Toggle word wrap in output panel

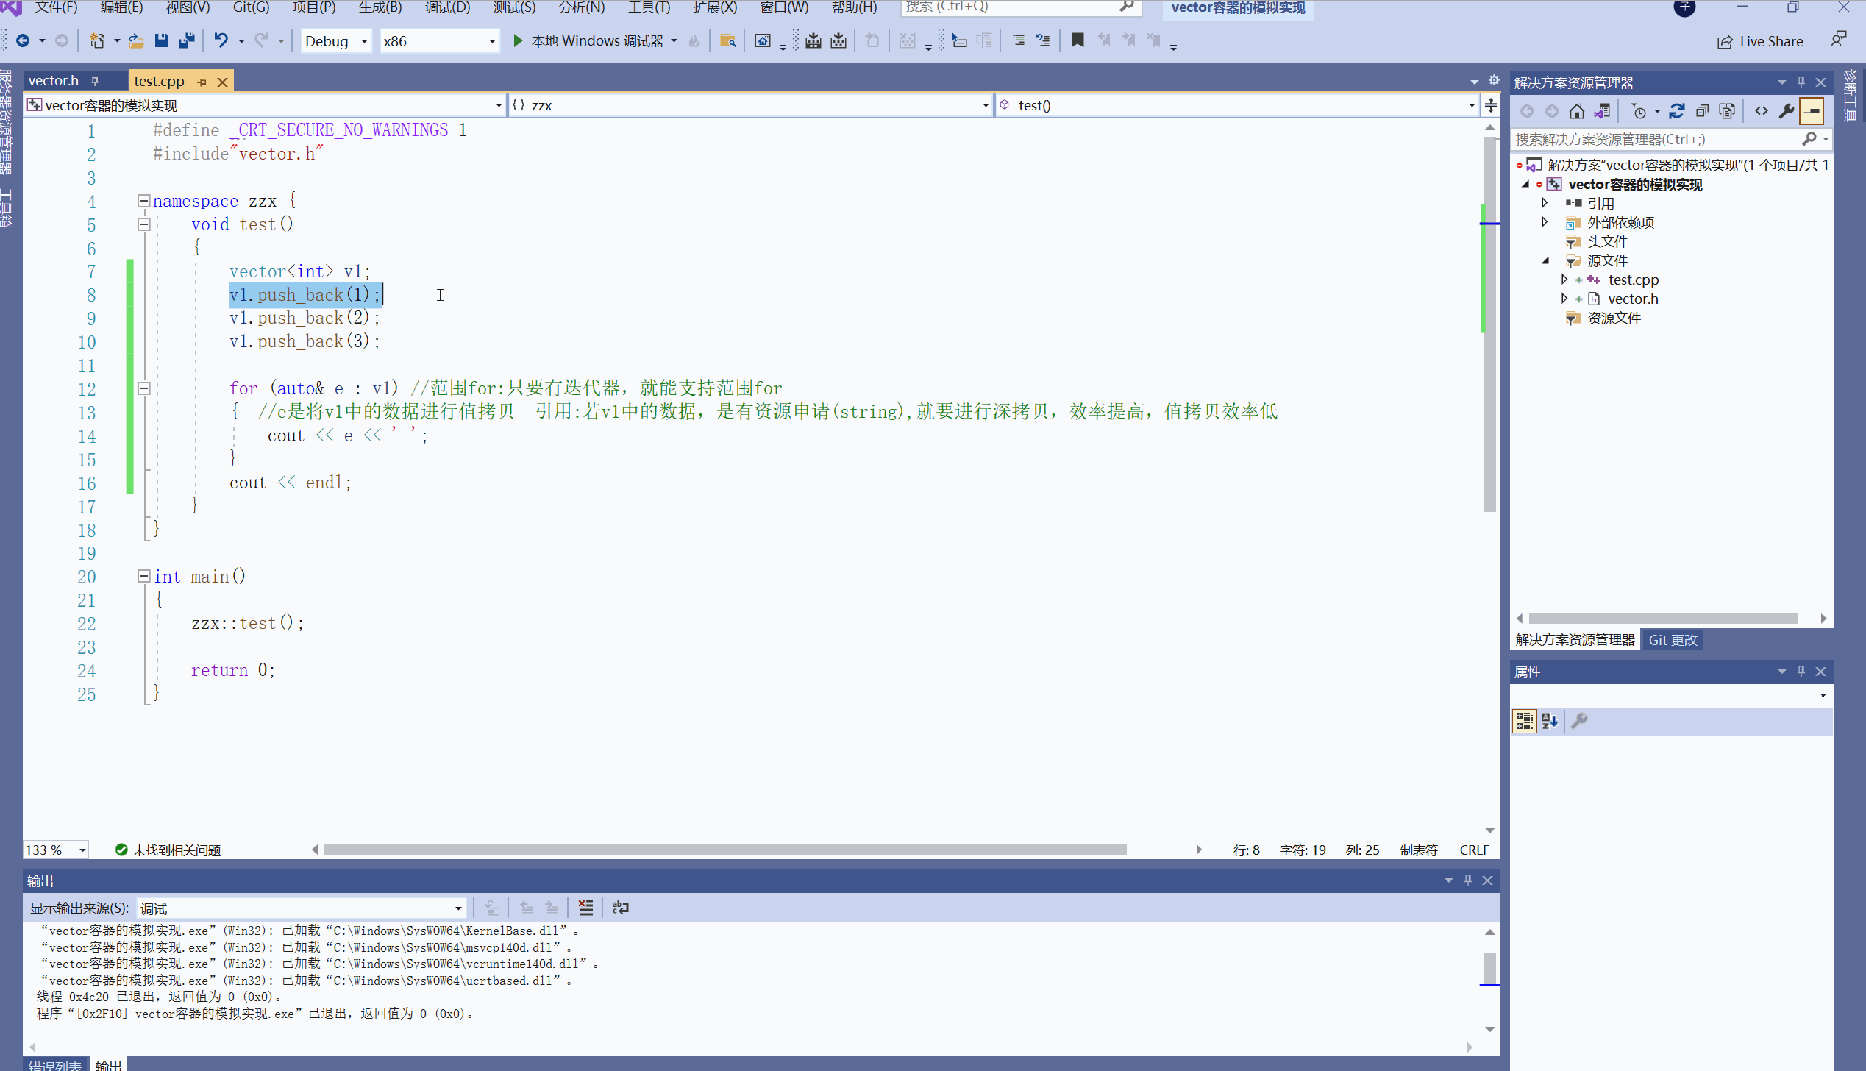(x=621, y=908)
